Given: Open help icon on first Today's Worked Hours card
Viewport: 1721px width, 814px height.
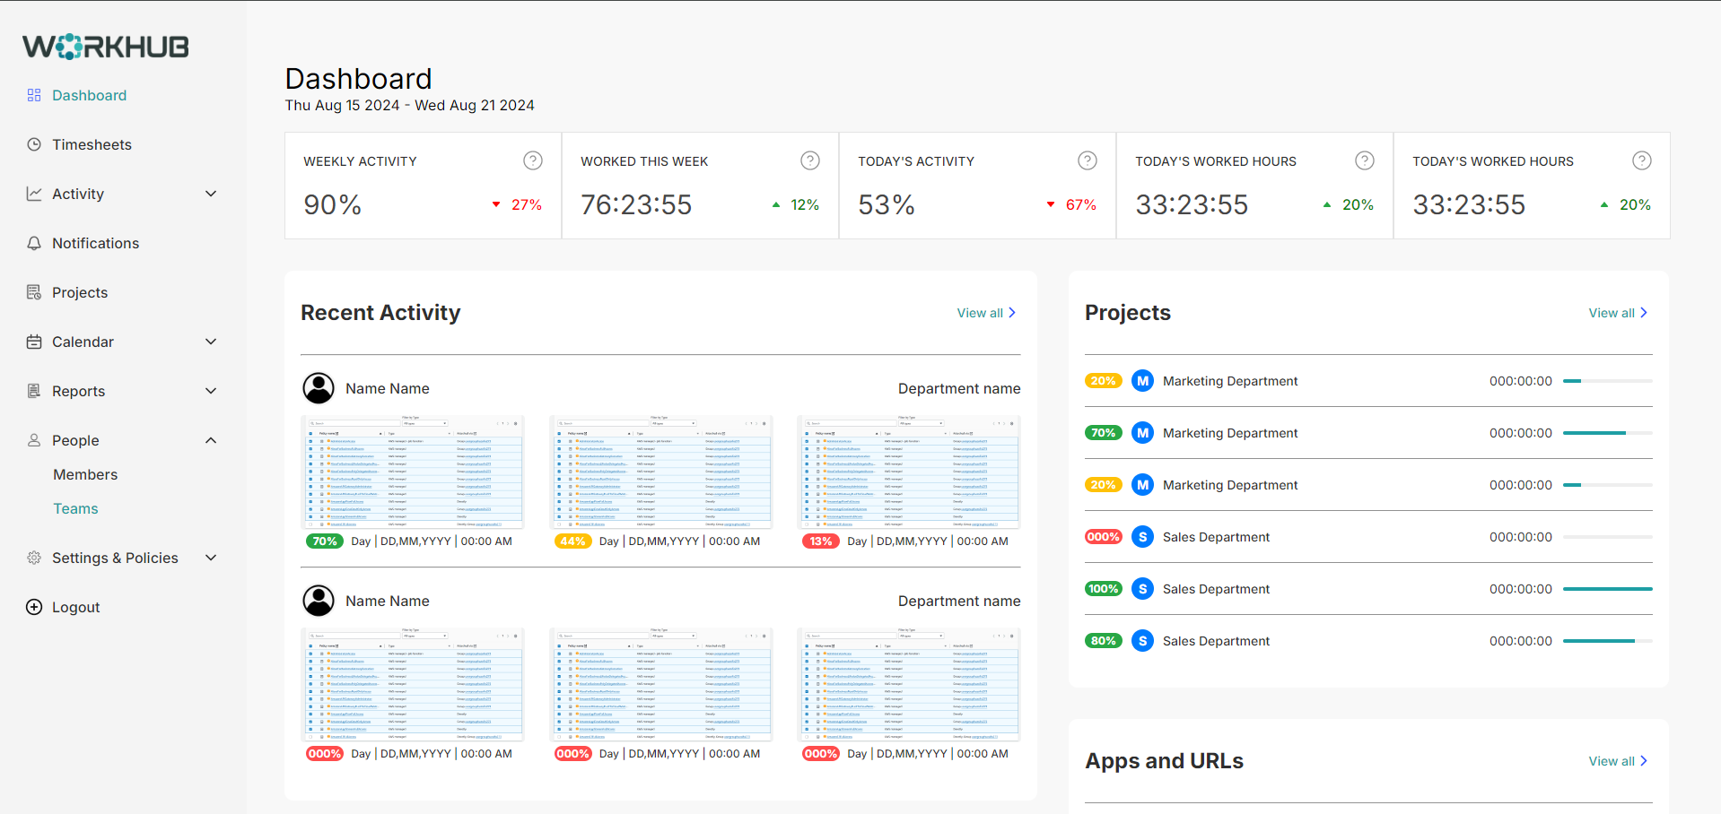Looking at the screenshot, I should click(1365, 160).
